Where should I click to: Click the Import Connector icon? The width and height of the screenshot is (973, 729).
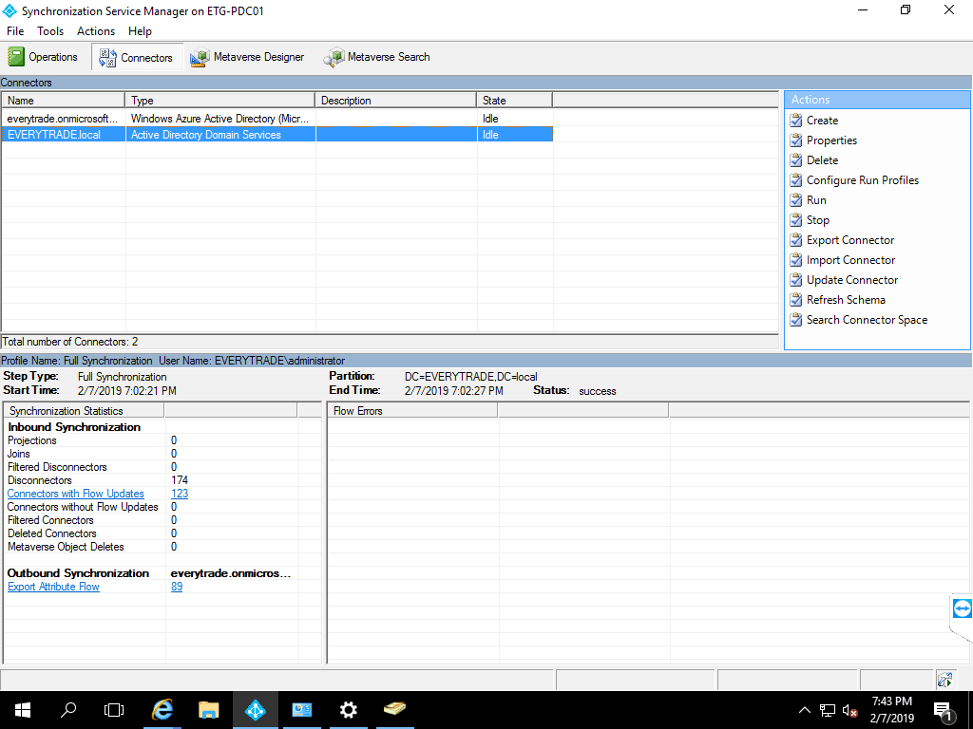click(x=796, y=260)
